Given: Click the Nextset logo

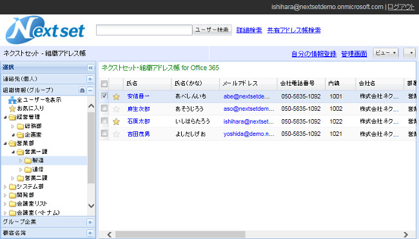Looking at the screenshot, I should (x=45, y=30).
